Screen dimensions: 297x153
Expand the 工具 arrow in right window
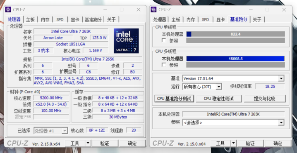coord(234,144)
